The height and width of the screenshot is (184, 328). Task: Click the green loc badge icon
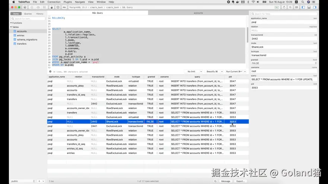point(277,7)
